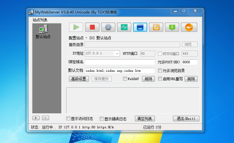Stop the server with the red square icon
Image resolution: width=234 pixels, height=143 pixels.
[x=92, y=27]
